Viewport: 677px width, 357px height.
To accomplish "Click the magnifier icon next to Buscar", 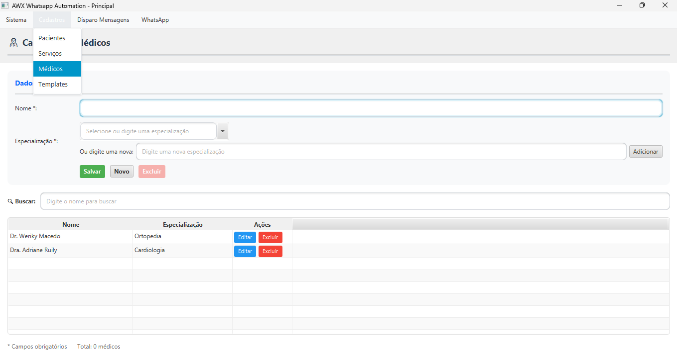I will (x=10, y=201).
